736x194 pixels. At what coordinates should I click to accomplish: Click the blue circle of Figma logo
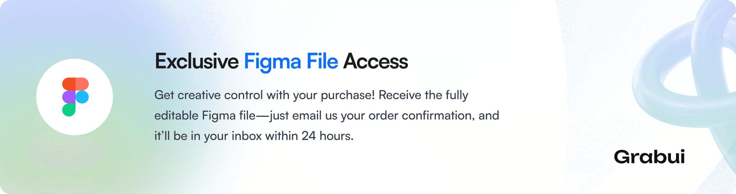pos(82,97)
